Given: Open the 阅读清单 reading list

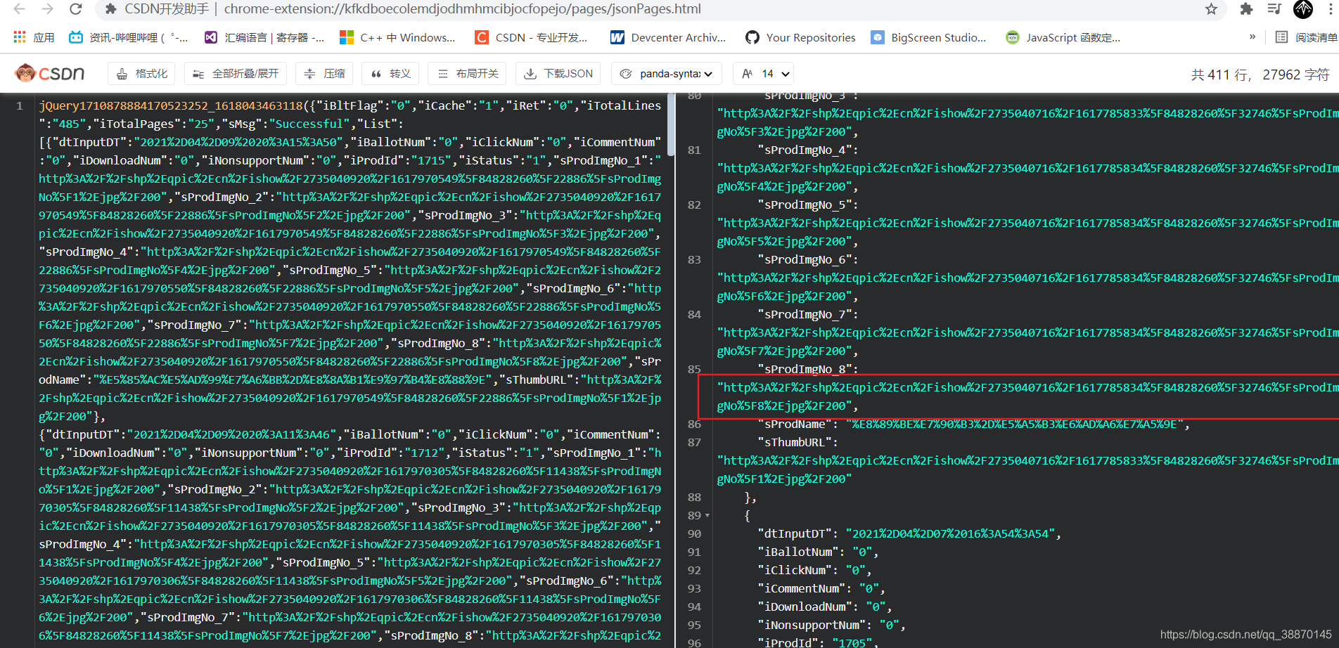Looking at the screenshot, I should coord(1306,37).
